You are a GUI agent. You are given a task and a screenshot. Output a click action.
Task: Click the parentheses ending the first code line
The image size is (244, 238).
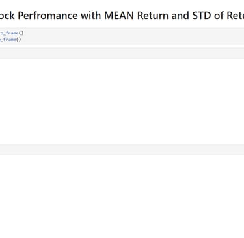tap(21, 33)
